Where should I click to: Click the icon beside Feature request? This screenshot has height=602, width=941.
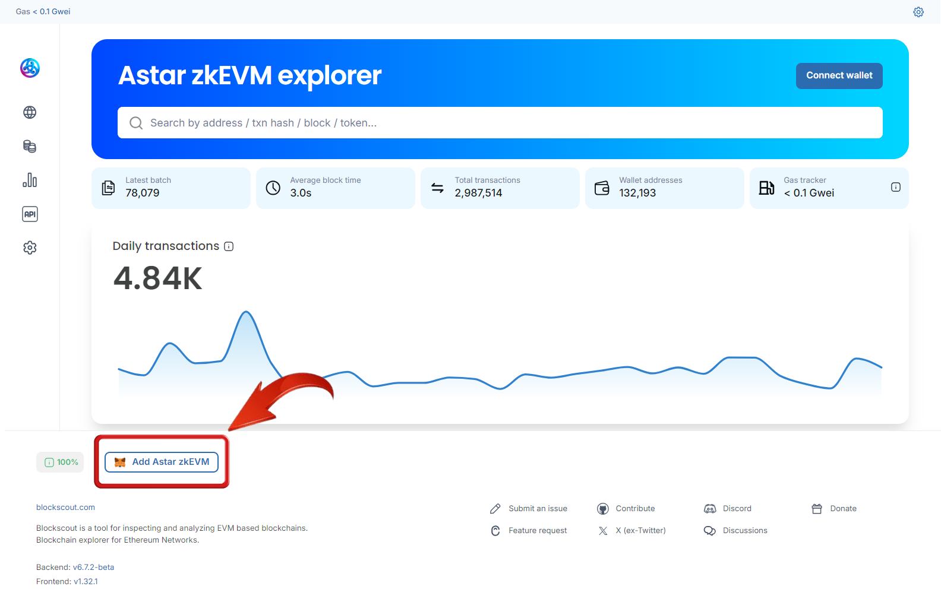[x=495, y=531]
